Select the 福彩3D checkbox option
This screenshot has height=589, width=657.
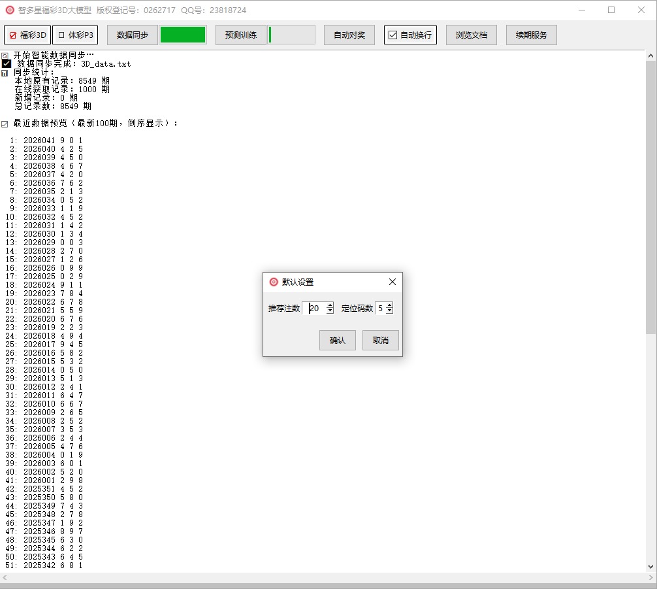pyautogui.click(x=27, y=35)
